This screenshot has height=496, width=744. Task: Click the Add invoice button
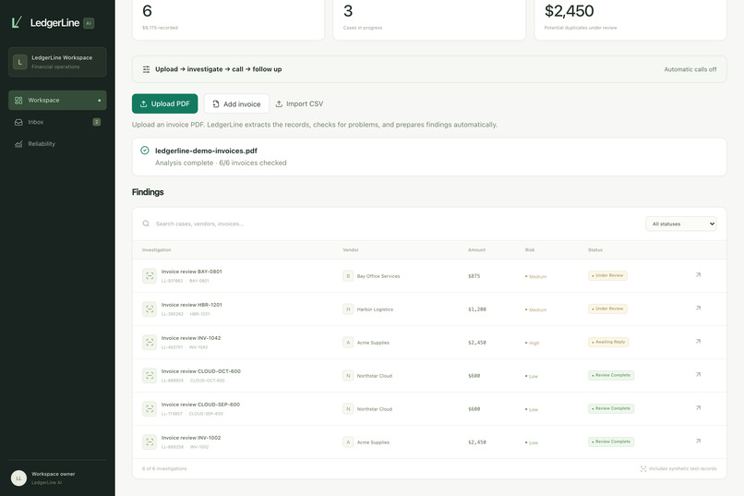click(x=236, y=103)
